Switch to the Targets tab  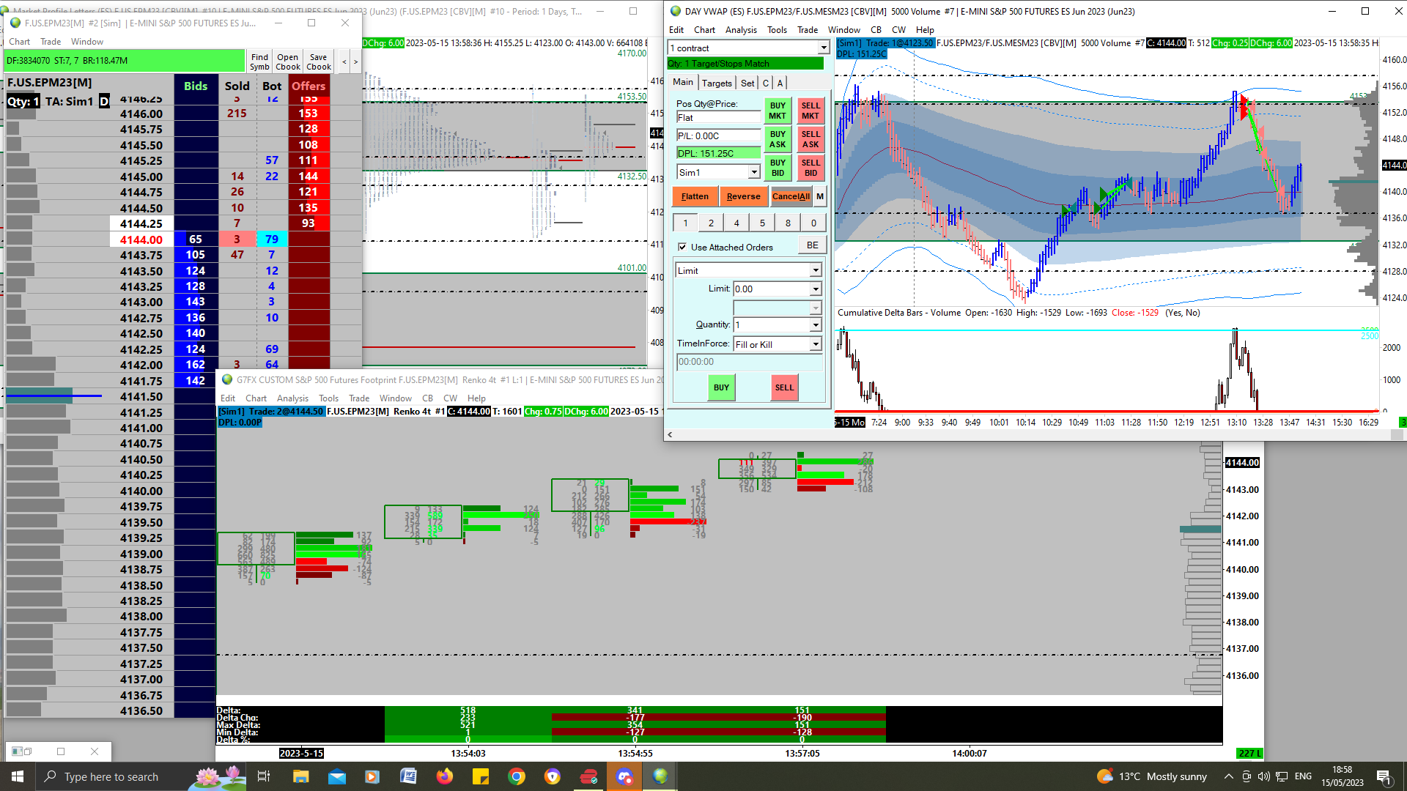coord(716,83)
